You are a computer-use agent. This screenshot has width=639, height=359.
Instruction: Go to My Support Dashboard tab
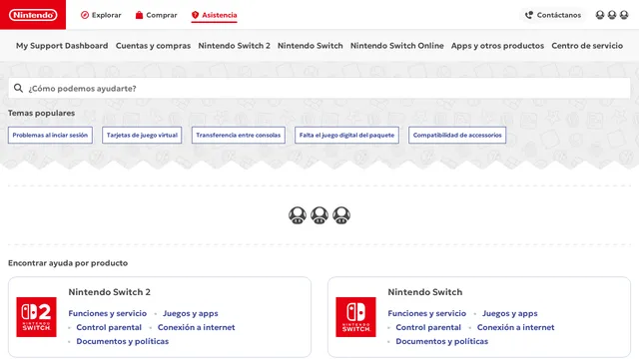[62, 46]
